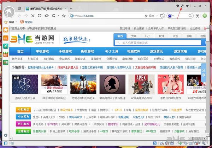Viewport: 212px width, 148px height.
Task: Open the tab list grid icon
Action: coord(20,9)
